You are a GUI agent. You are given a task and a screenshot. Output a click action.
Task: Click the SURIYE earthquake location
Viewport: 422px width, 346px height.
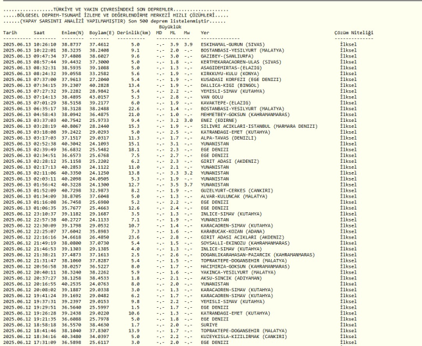(209, 324)
